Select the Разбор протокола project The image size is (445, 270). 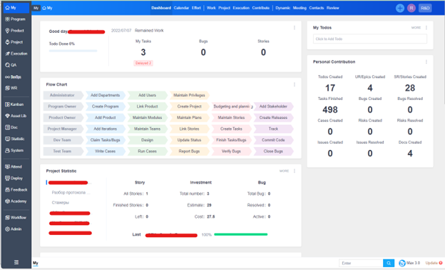[x=71, y=193]
